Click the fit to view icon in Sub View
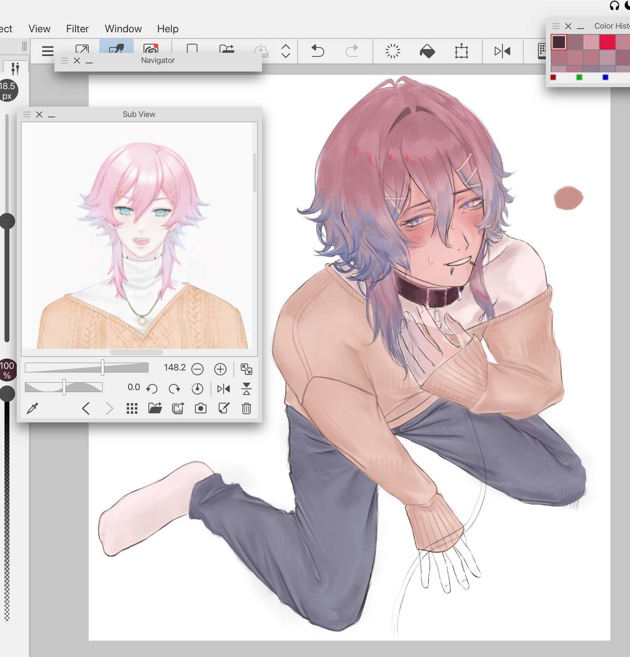The image size is (630, 657). click(x=246, y=369)
